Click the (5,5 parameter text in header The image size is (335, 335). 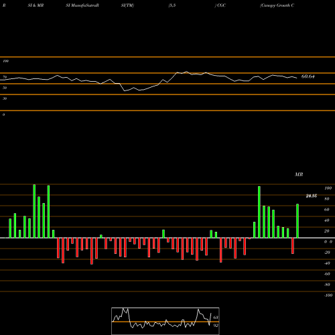point(172,5)
